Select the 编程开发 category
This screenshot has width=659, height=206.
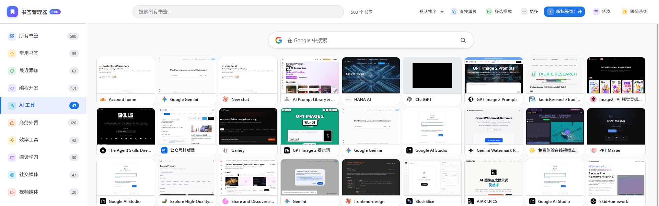click(43, 88)
